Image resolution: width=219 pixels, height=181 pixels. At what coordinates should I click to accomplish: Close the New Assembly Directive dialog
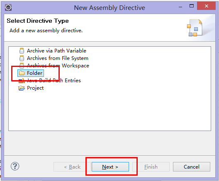tap(206, 6)
